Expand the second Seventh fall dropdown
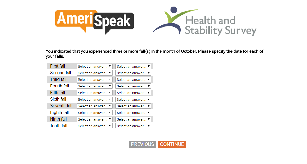 click(x=133, y=106)
